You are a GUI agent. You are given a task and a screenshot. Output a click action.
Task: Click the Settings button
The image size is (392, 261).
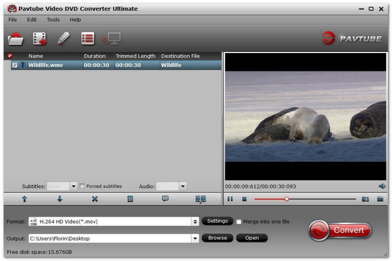(217, 221)
